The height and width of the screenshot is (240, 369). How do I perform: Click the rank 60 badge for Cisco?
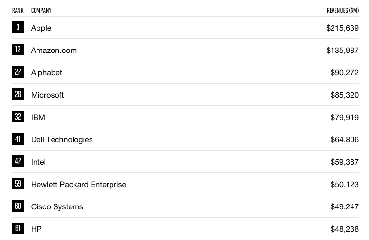coord(18,206)
